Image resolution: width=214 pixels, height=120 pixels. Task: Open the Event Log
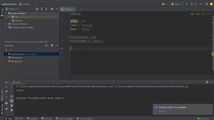click(203, 119)
